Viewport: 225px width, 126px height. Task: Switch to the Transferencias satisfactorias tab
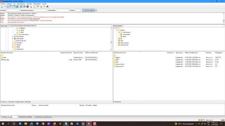(43, 117)
